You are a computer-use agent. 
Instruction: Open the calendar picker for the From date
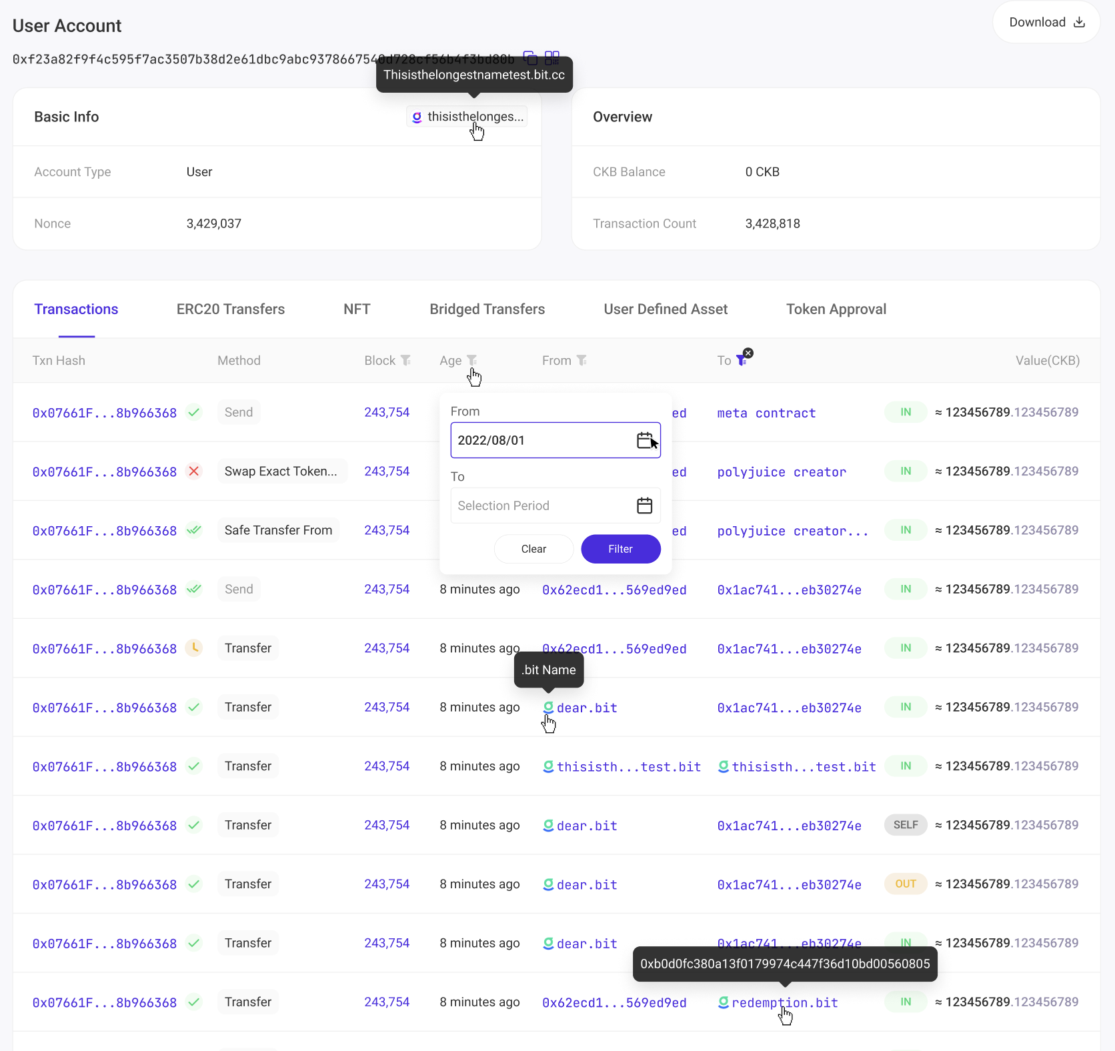(x=644, y=440)
